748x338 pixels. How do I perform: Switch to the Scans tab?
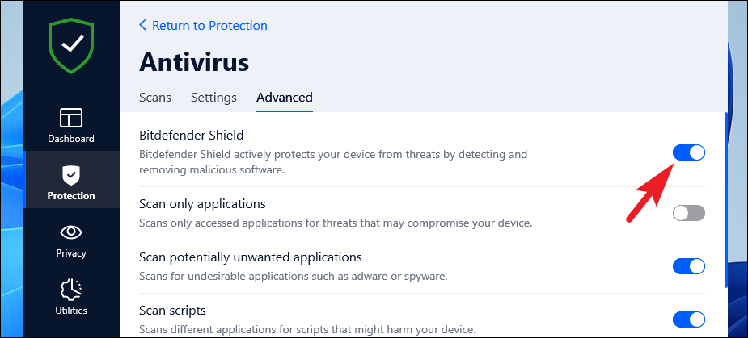(x=155, y=98)
